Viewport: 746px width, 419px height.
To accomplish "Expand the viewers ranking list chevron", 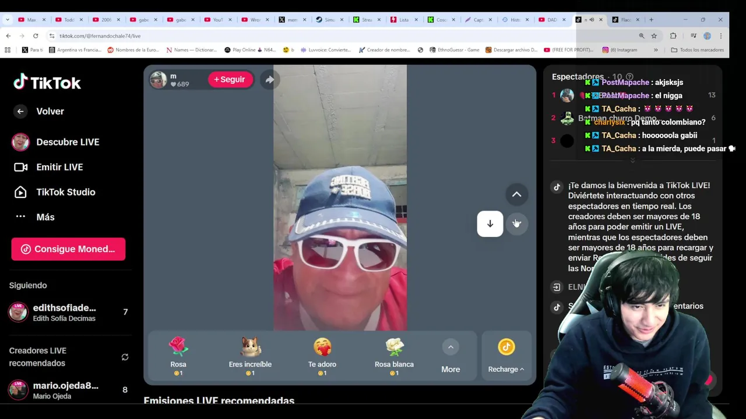I will (x=632, y=160).
